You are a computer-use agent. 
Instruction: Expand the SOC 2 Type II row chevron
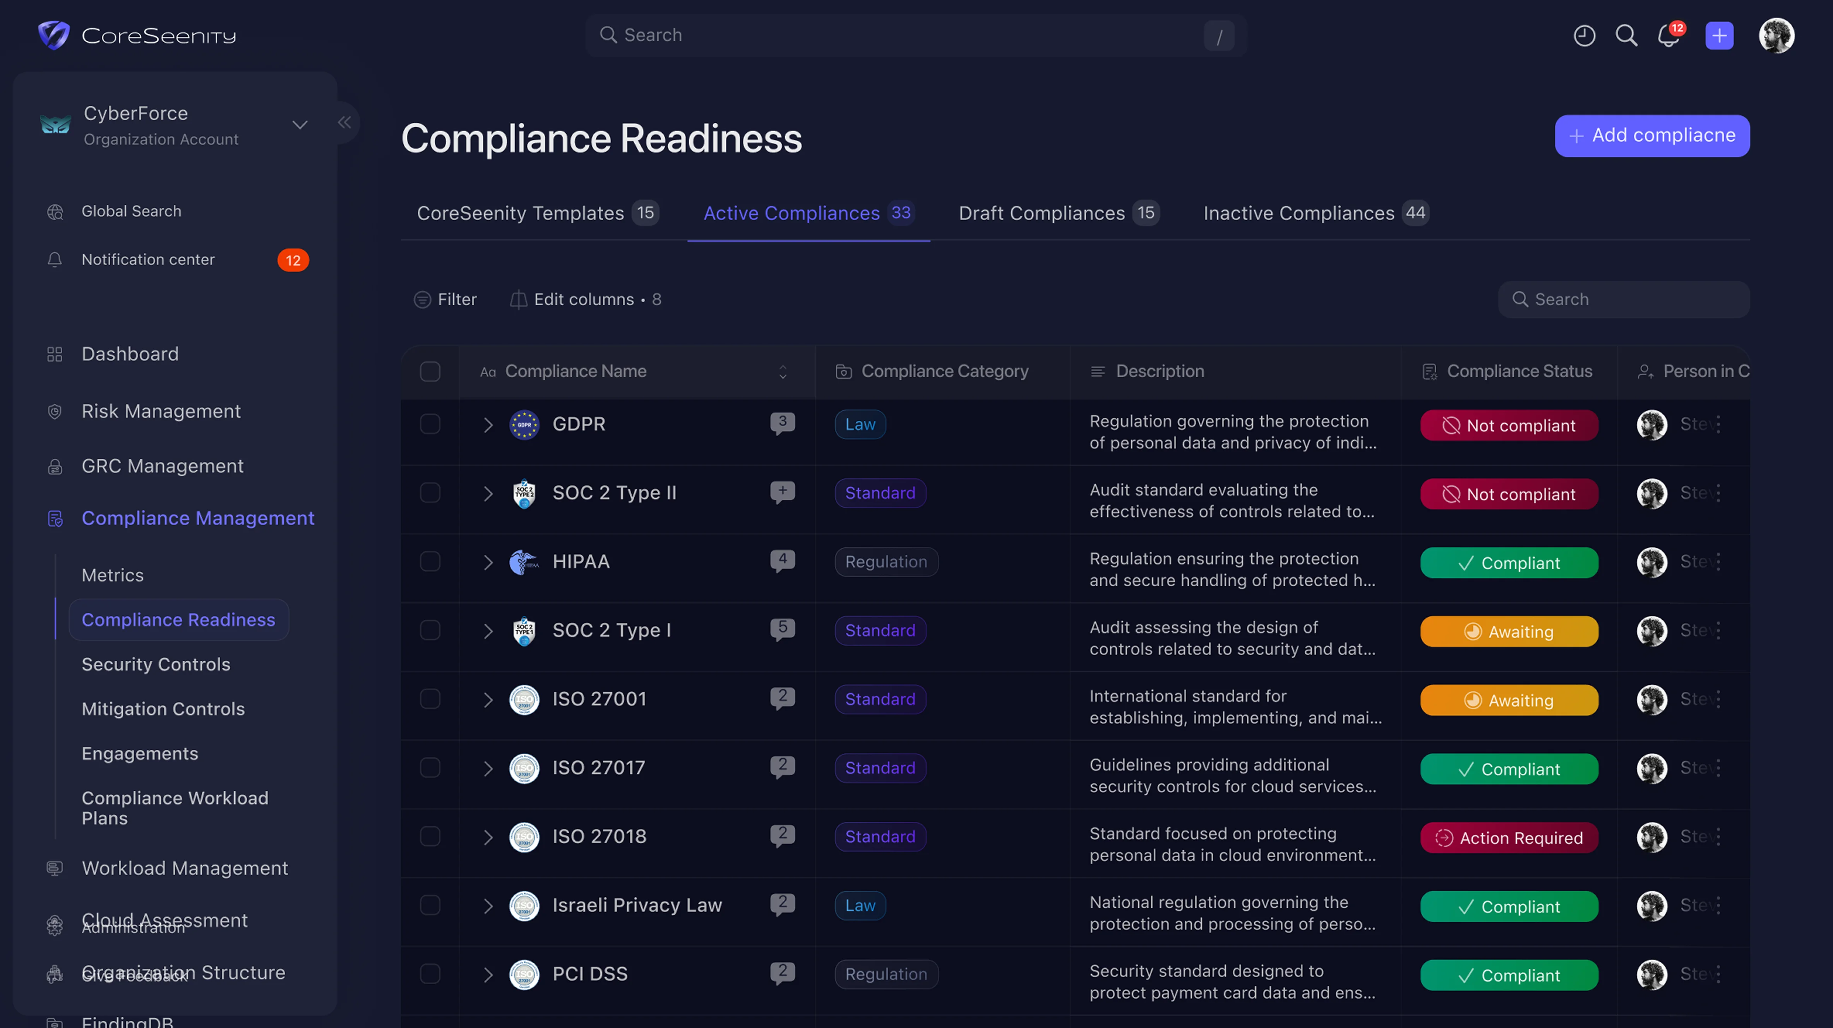coord(488,493)
